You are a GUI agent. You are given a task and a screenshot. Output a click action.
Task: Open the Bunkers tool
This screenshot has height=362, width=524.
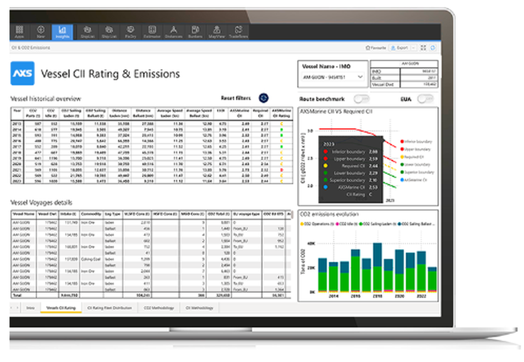pyautogui.click(x=195, y=32)
